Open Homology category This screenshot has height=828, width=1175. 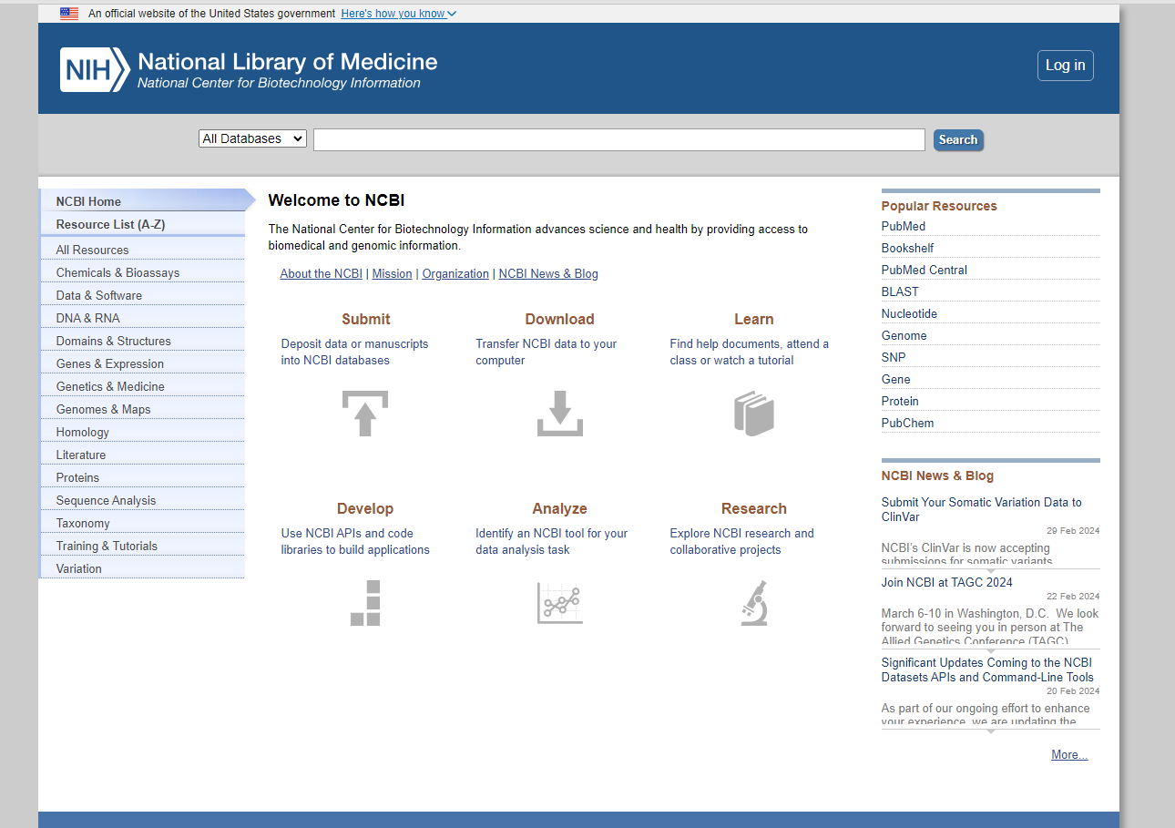[x=143, y=432]
